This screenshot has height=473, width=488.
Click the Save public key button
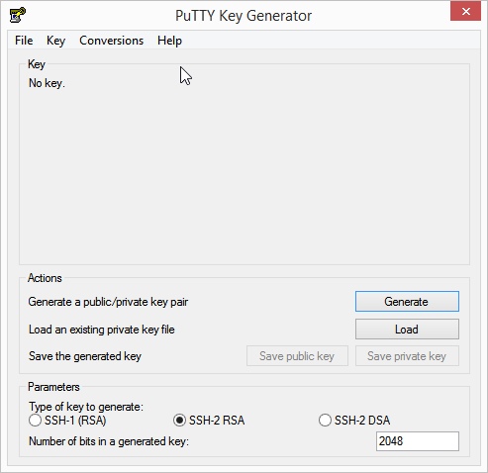(297, 356)
